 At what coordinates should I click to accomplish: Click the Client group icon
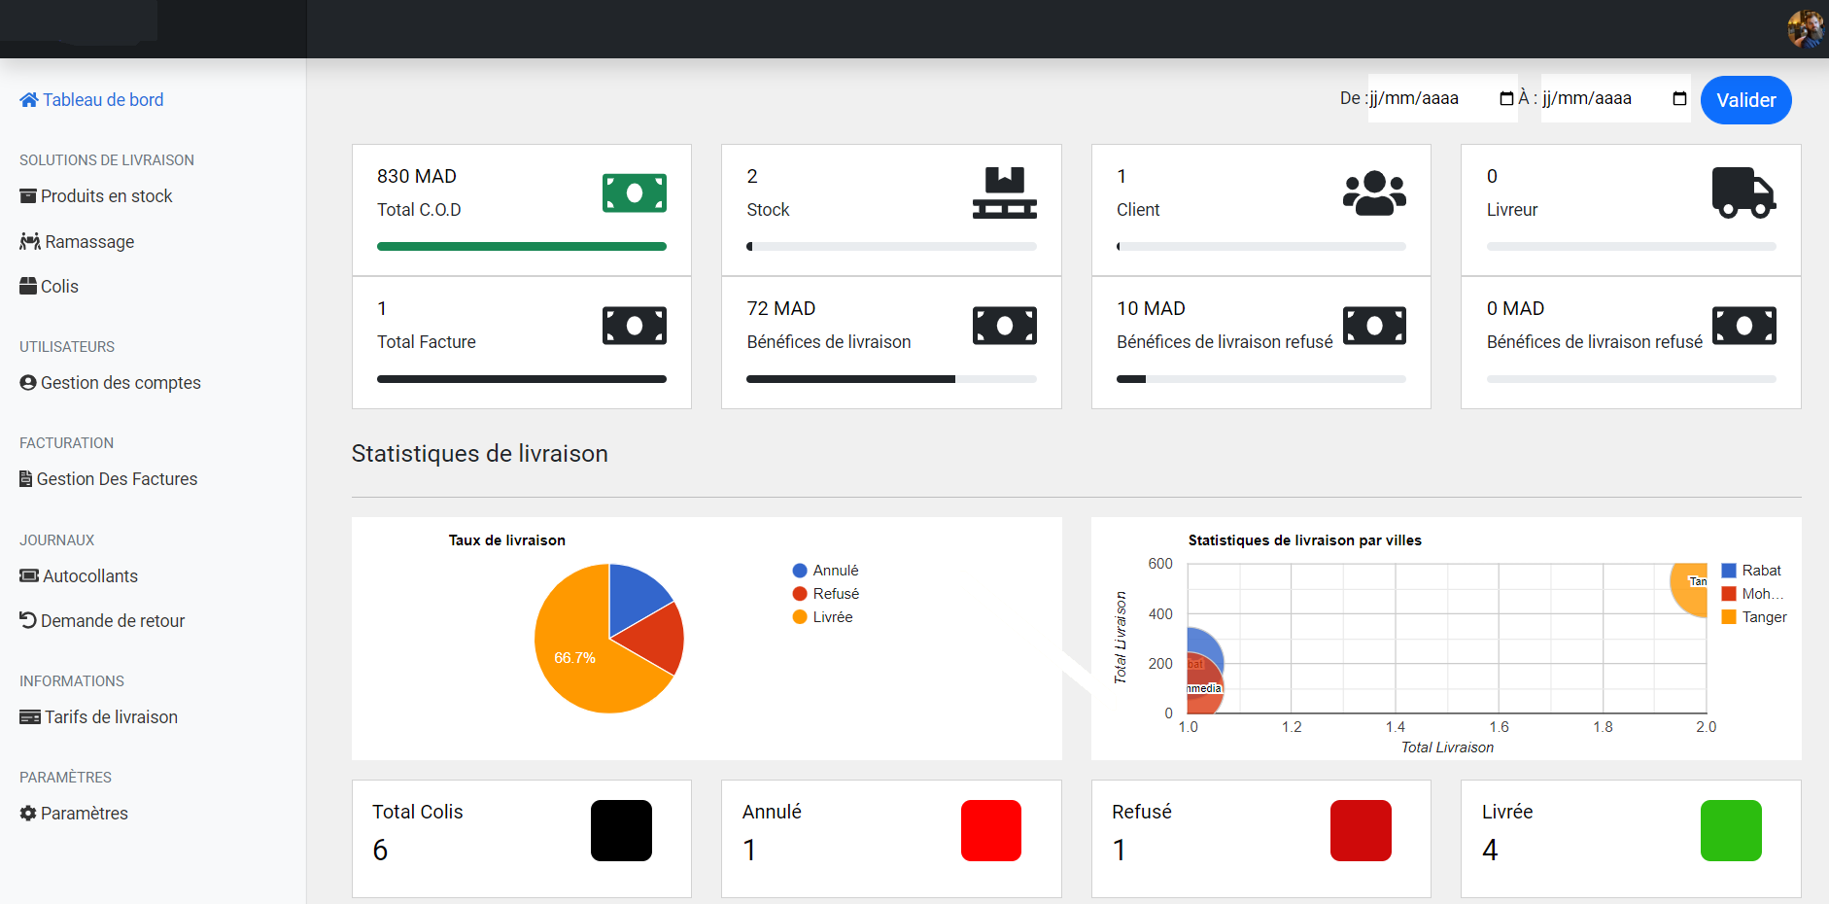point(1374,192)
